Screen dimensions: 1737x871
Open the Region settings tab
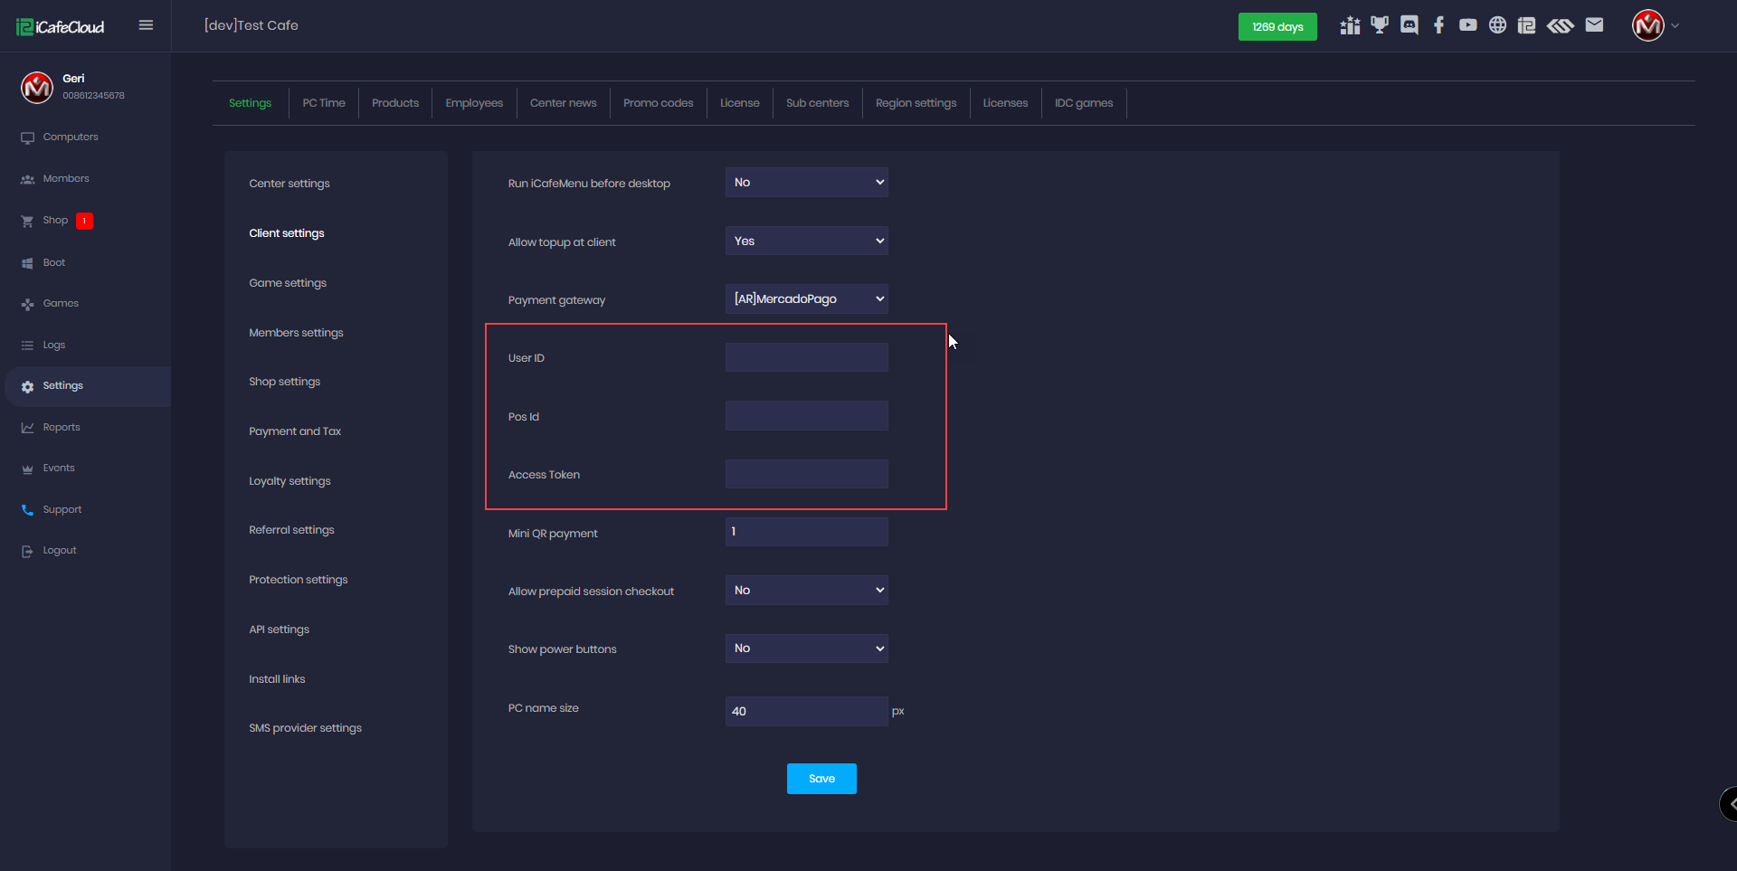916,103
